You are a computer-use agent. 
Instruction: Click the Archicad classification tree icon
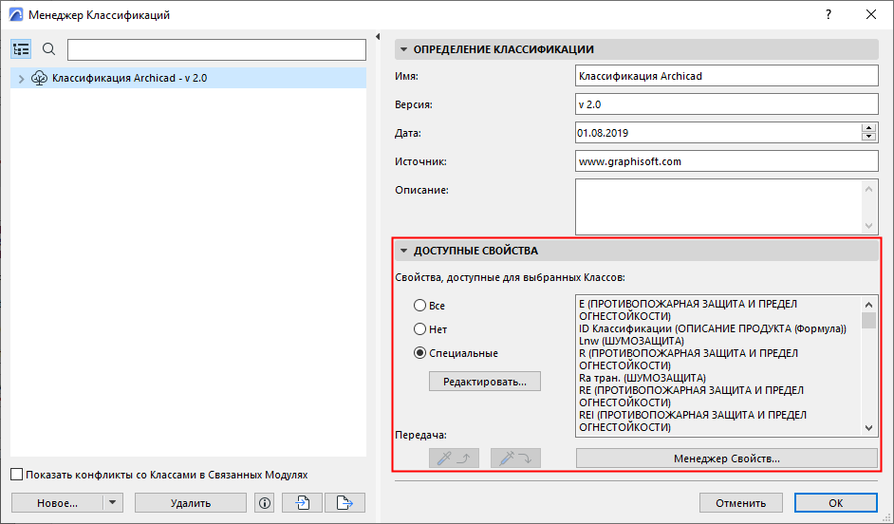39,78
